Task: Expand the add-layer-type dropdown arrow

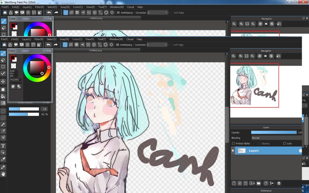Action: coord(254,183)
